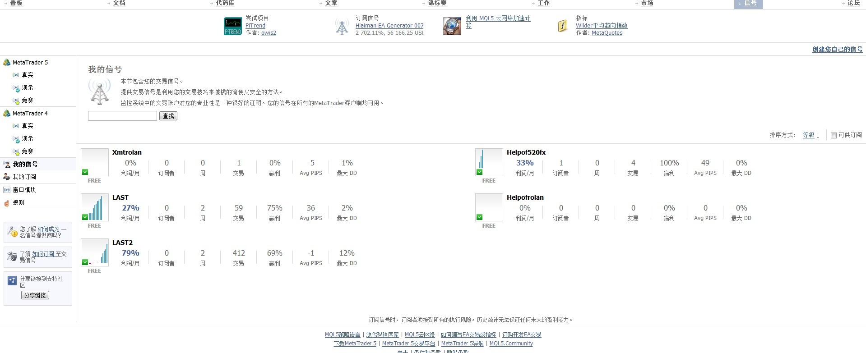Screen dimensions: 866x353
Task: Open the Wilder平均趋向指数 indicator link
Action: [x=602, y=26]
